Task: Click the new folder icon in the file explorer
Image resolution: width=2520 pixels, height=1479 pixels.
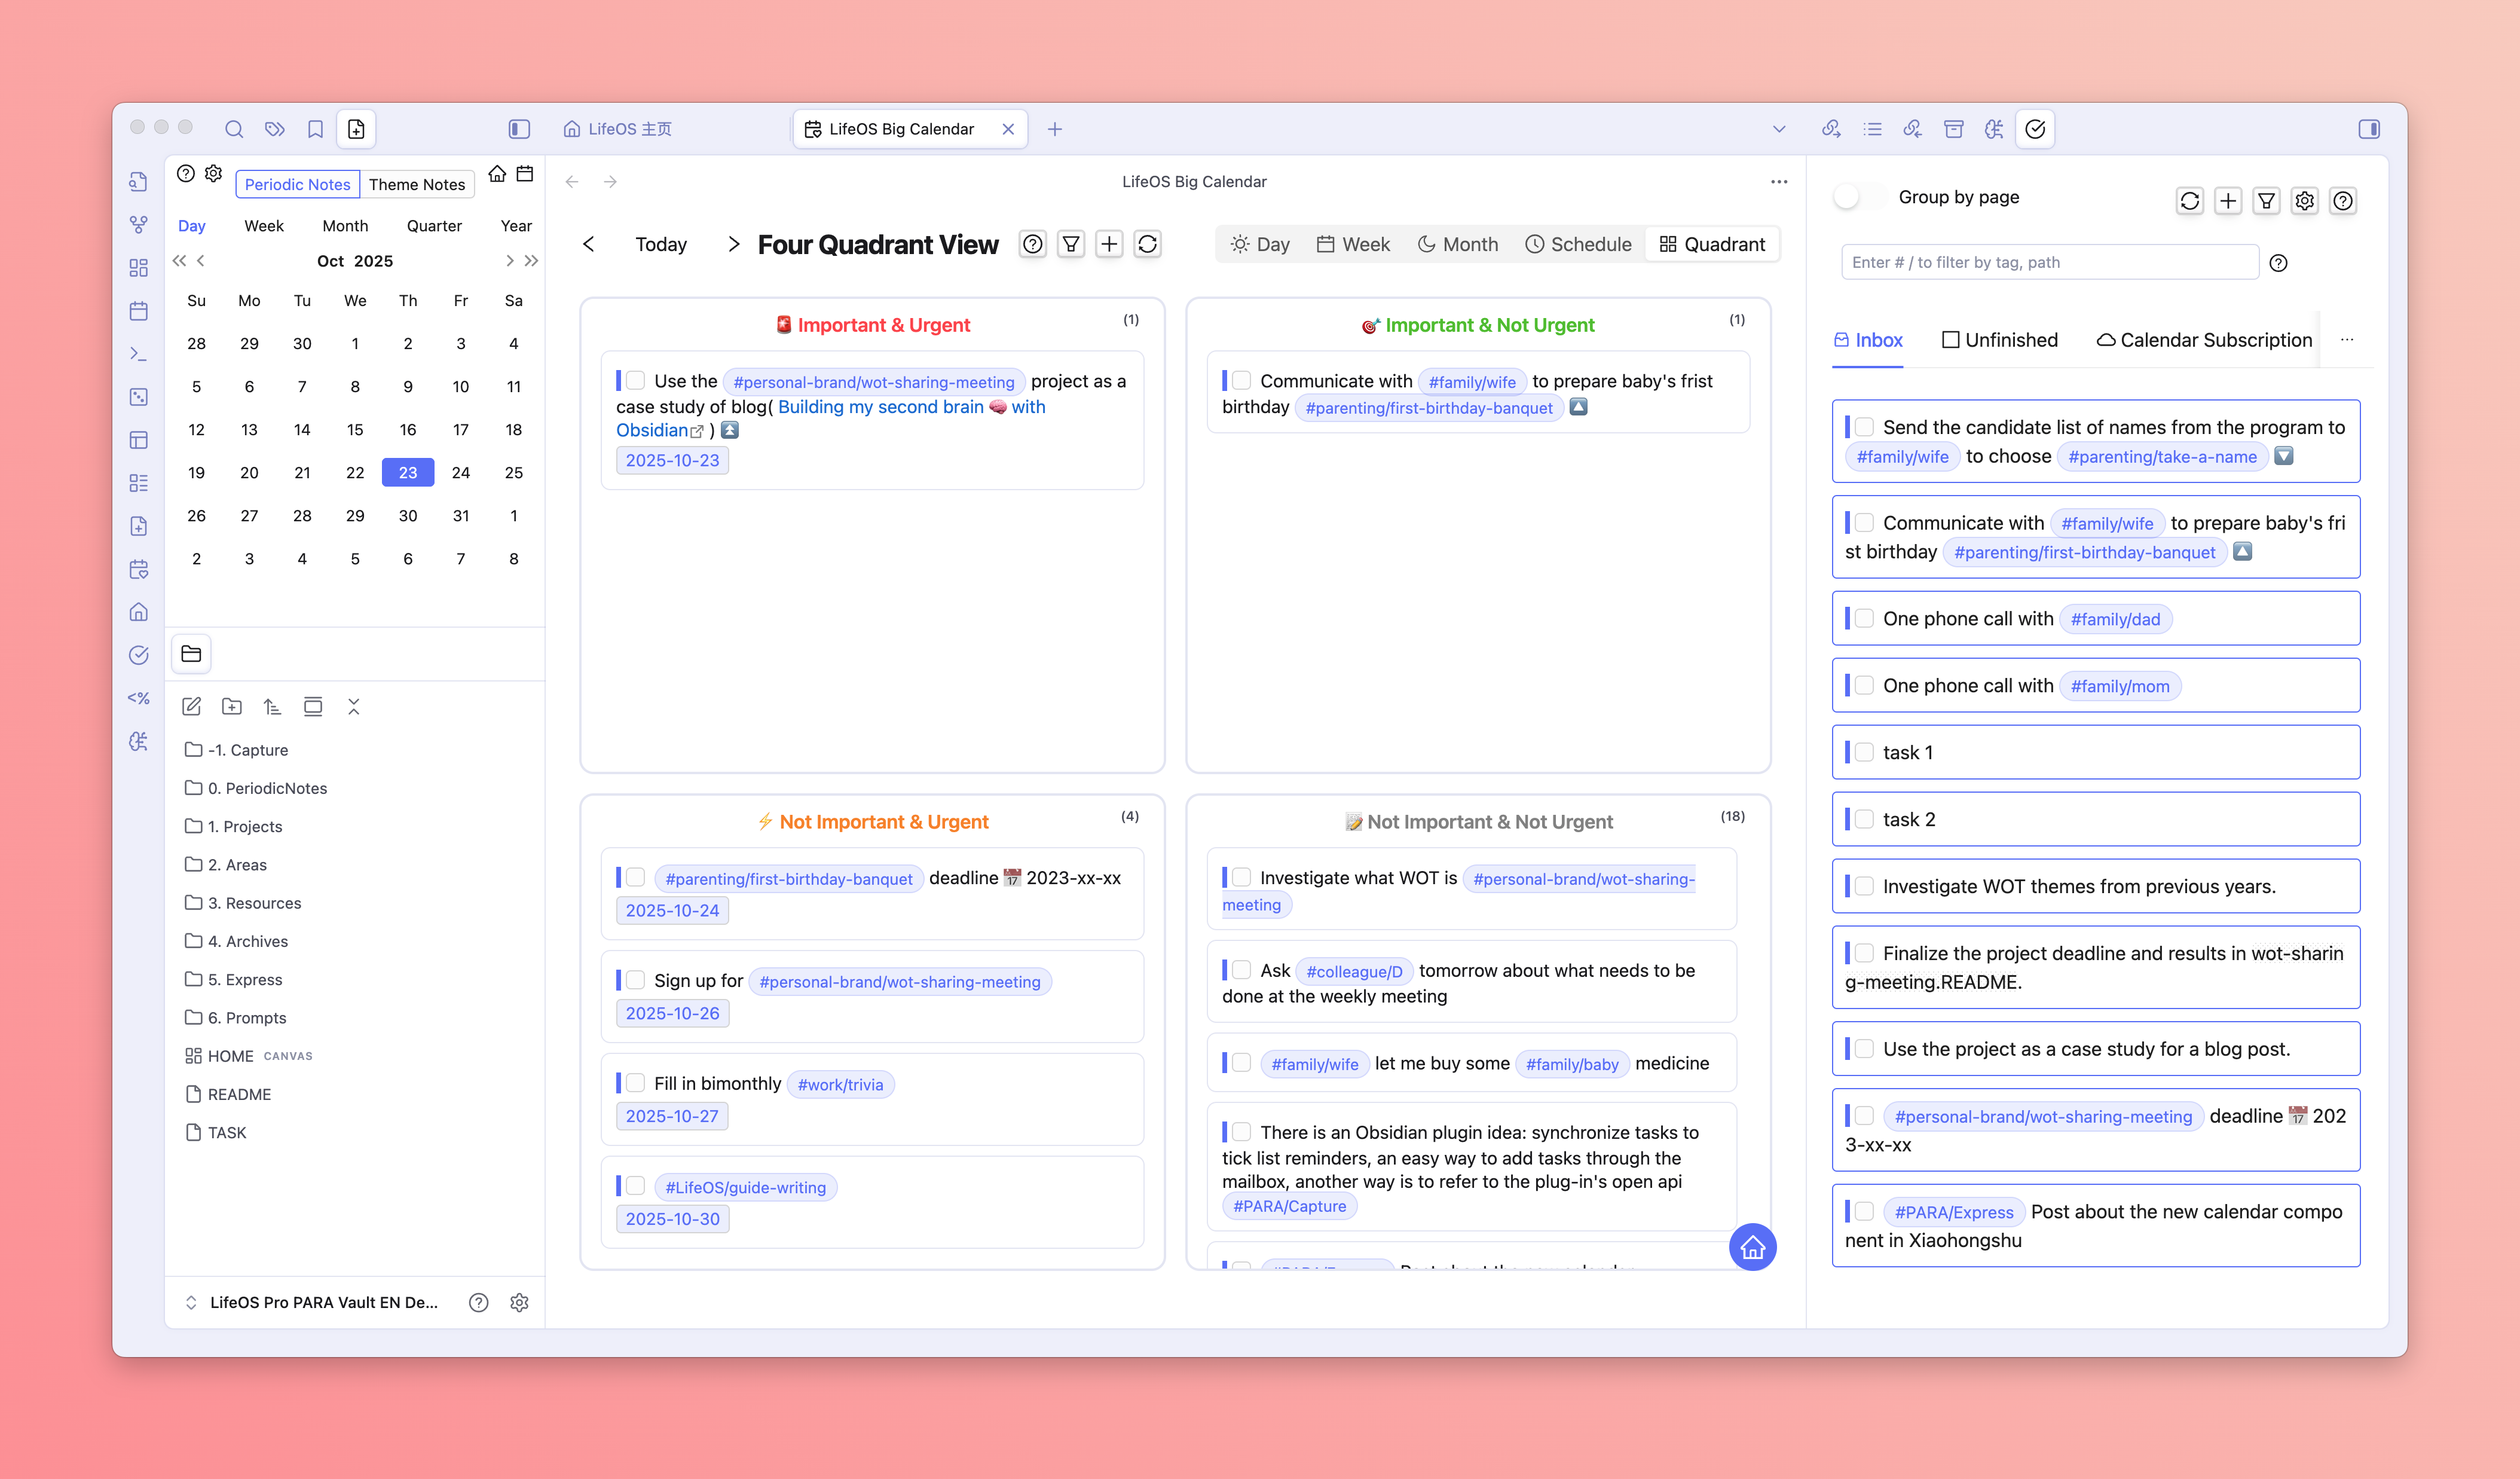Action: [232, 707]
